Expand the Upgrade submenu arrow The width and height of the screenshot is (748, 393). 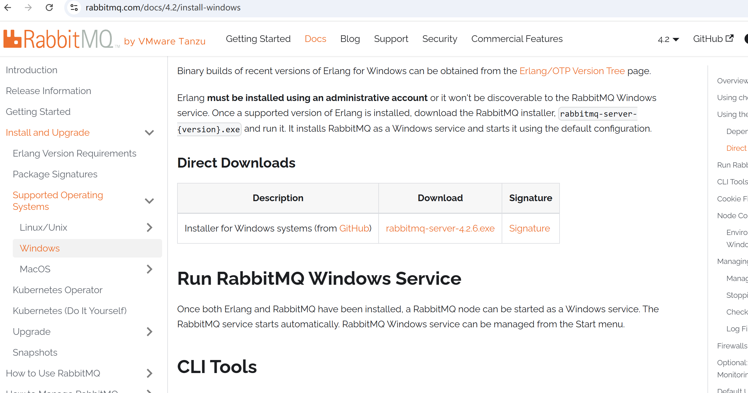pos(149,332)
